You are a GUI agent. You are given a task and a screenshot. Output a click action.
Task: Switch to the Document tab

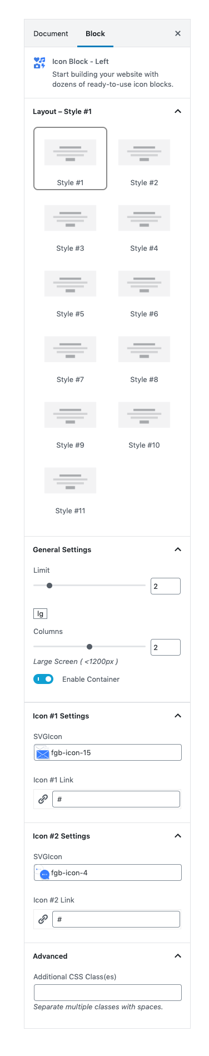[51, 34]
